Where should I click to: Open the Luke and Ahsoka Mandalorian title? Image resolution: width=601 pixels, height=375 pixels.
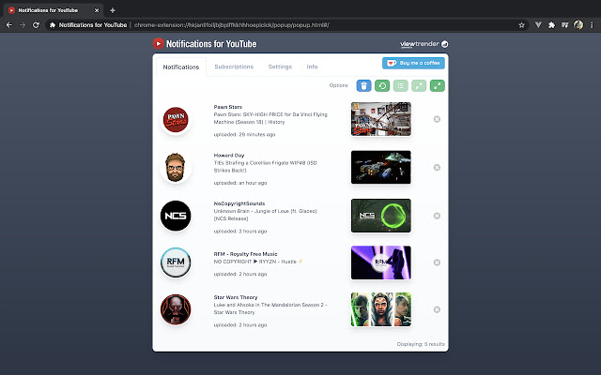(270, 308)
